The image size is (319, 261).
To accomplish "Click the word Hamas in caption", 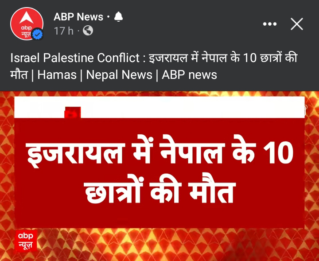I will point(57,74).
